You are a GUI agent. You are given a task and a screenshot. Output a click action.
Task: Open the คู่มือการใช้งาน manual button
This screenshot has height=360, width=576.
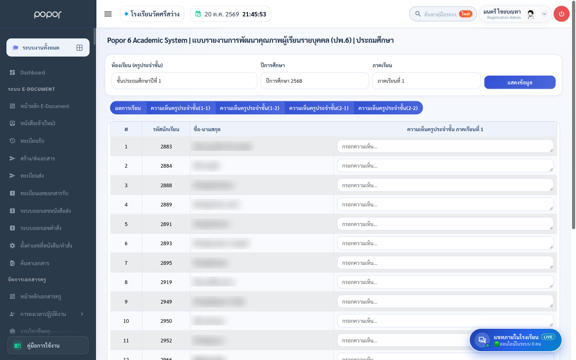pos(48,345)
